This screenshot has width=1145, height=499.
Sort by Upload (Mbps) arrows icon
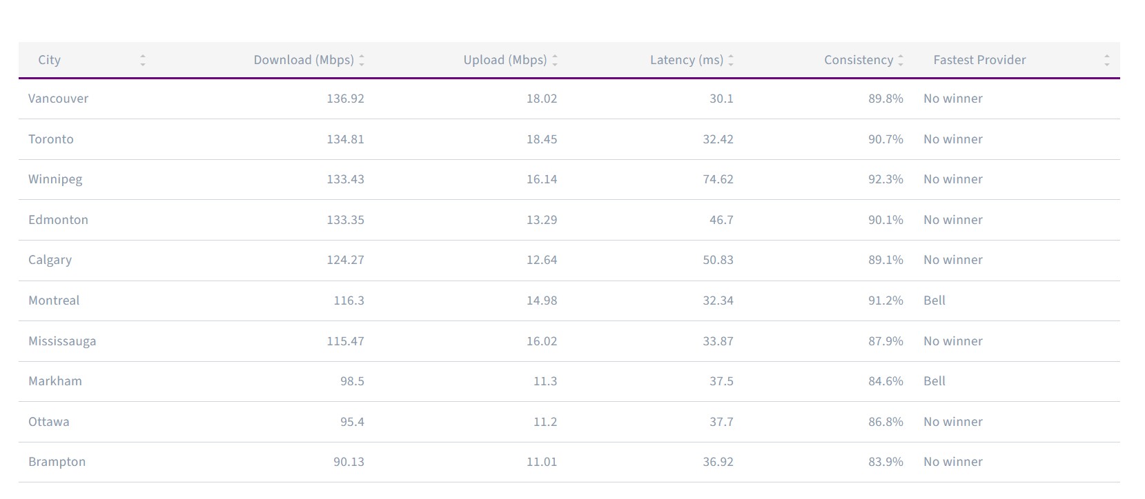pos(555,60)
